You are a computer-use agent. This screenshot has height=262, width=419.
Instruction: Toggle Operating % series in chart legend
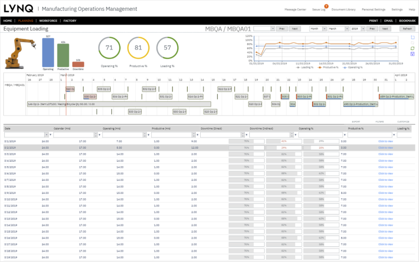(353, 68)
